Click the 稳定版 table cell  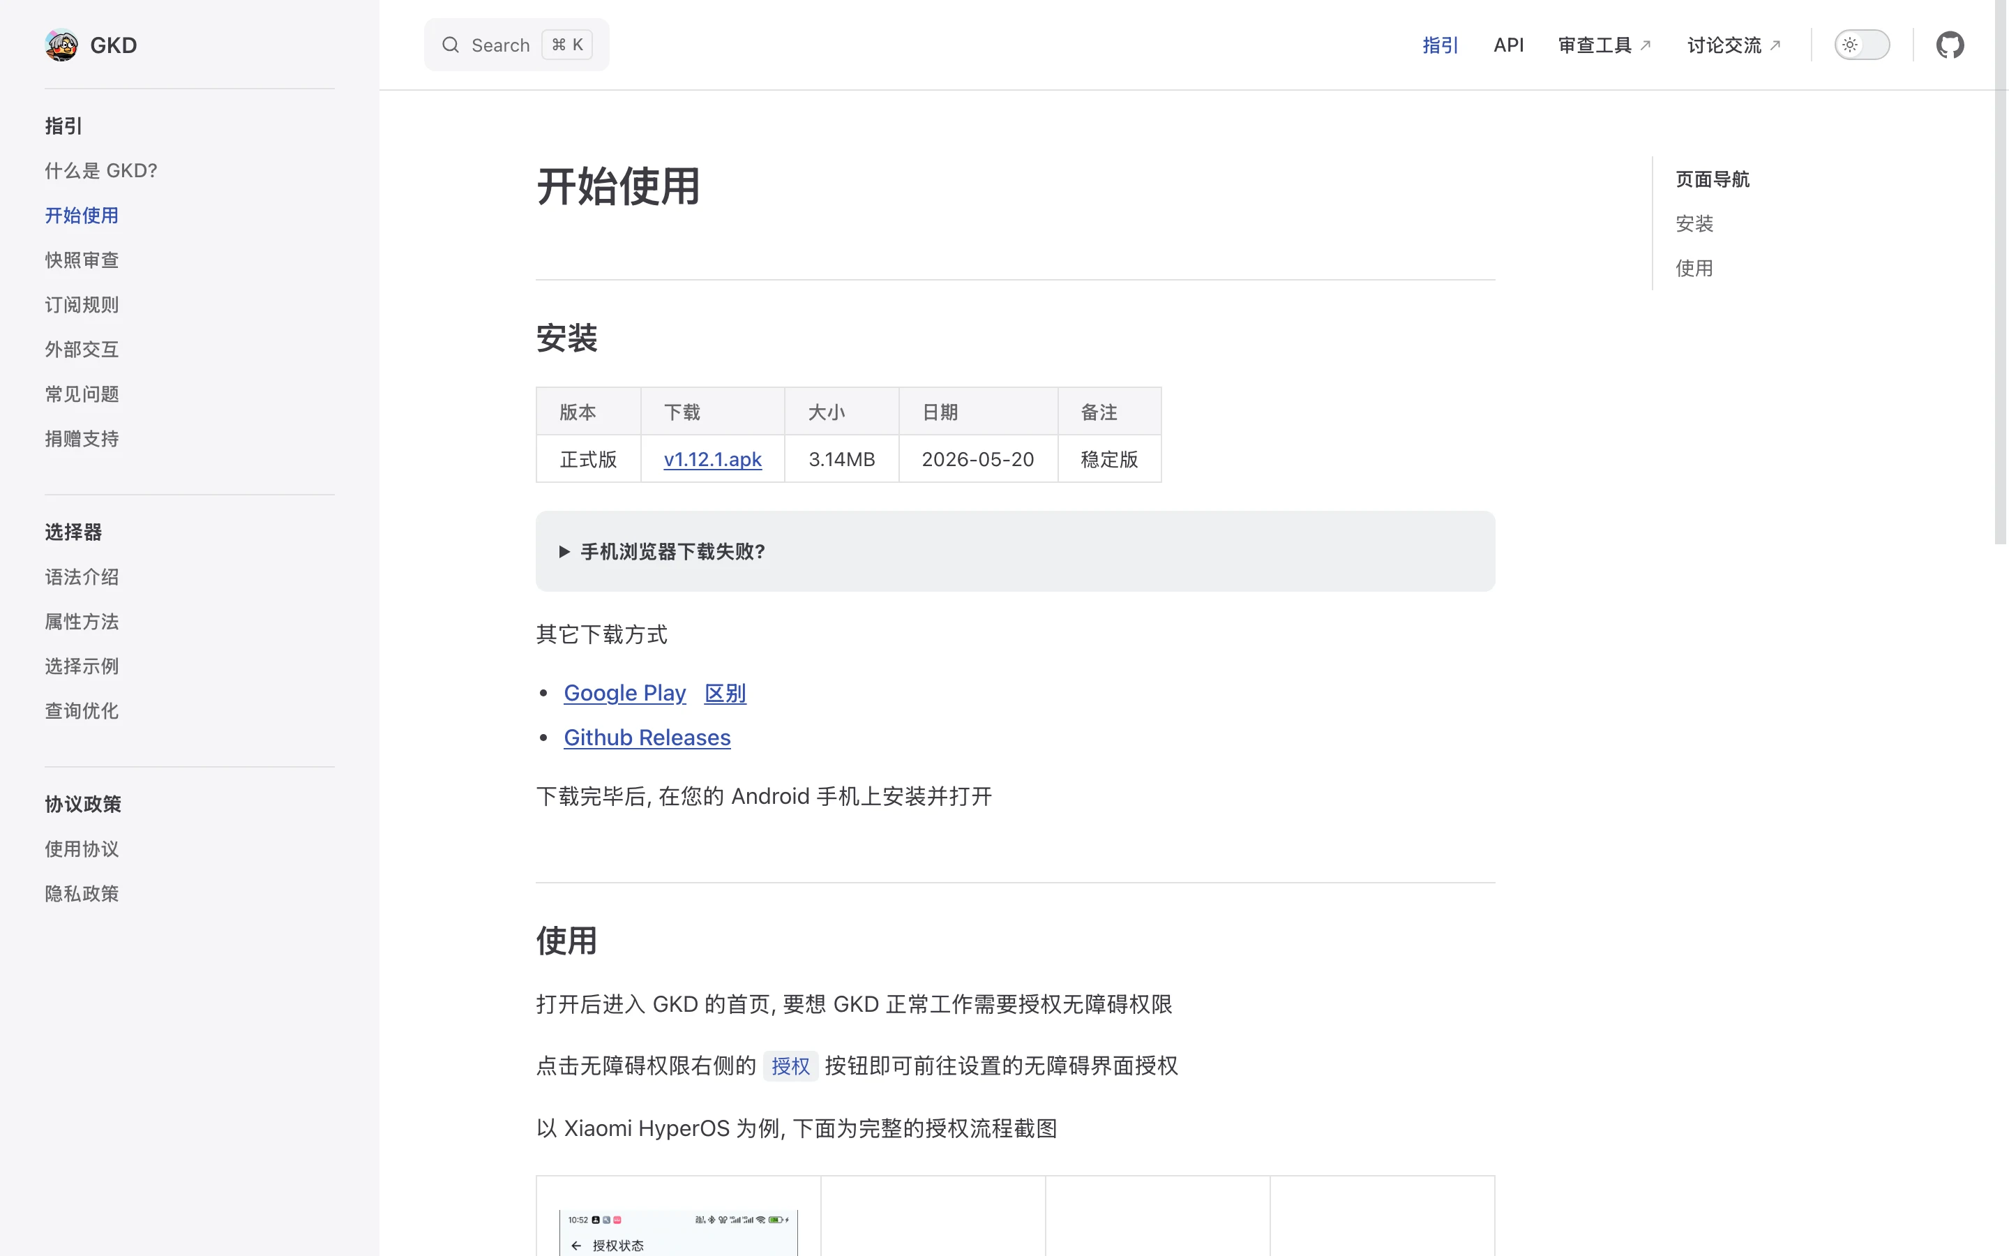1109,459
